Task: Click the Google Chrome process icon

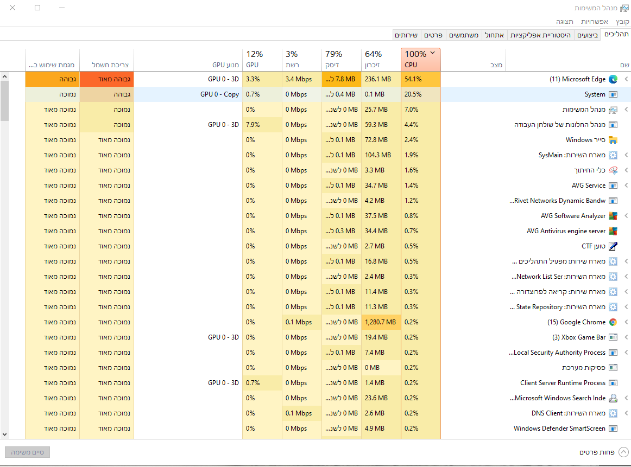Action: (613, 322)
